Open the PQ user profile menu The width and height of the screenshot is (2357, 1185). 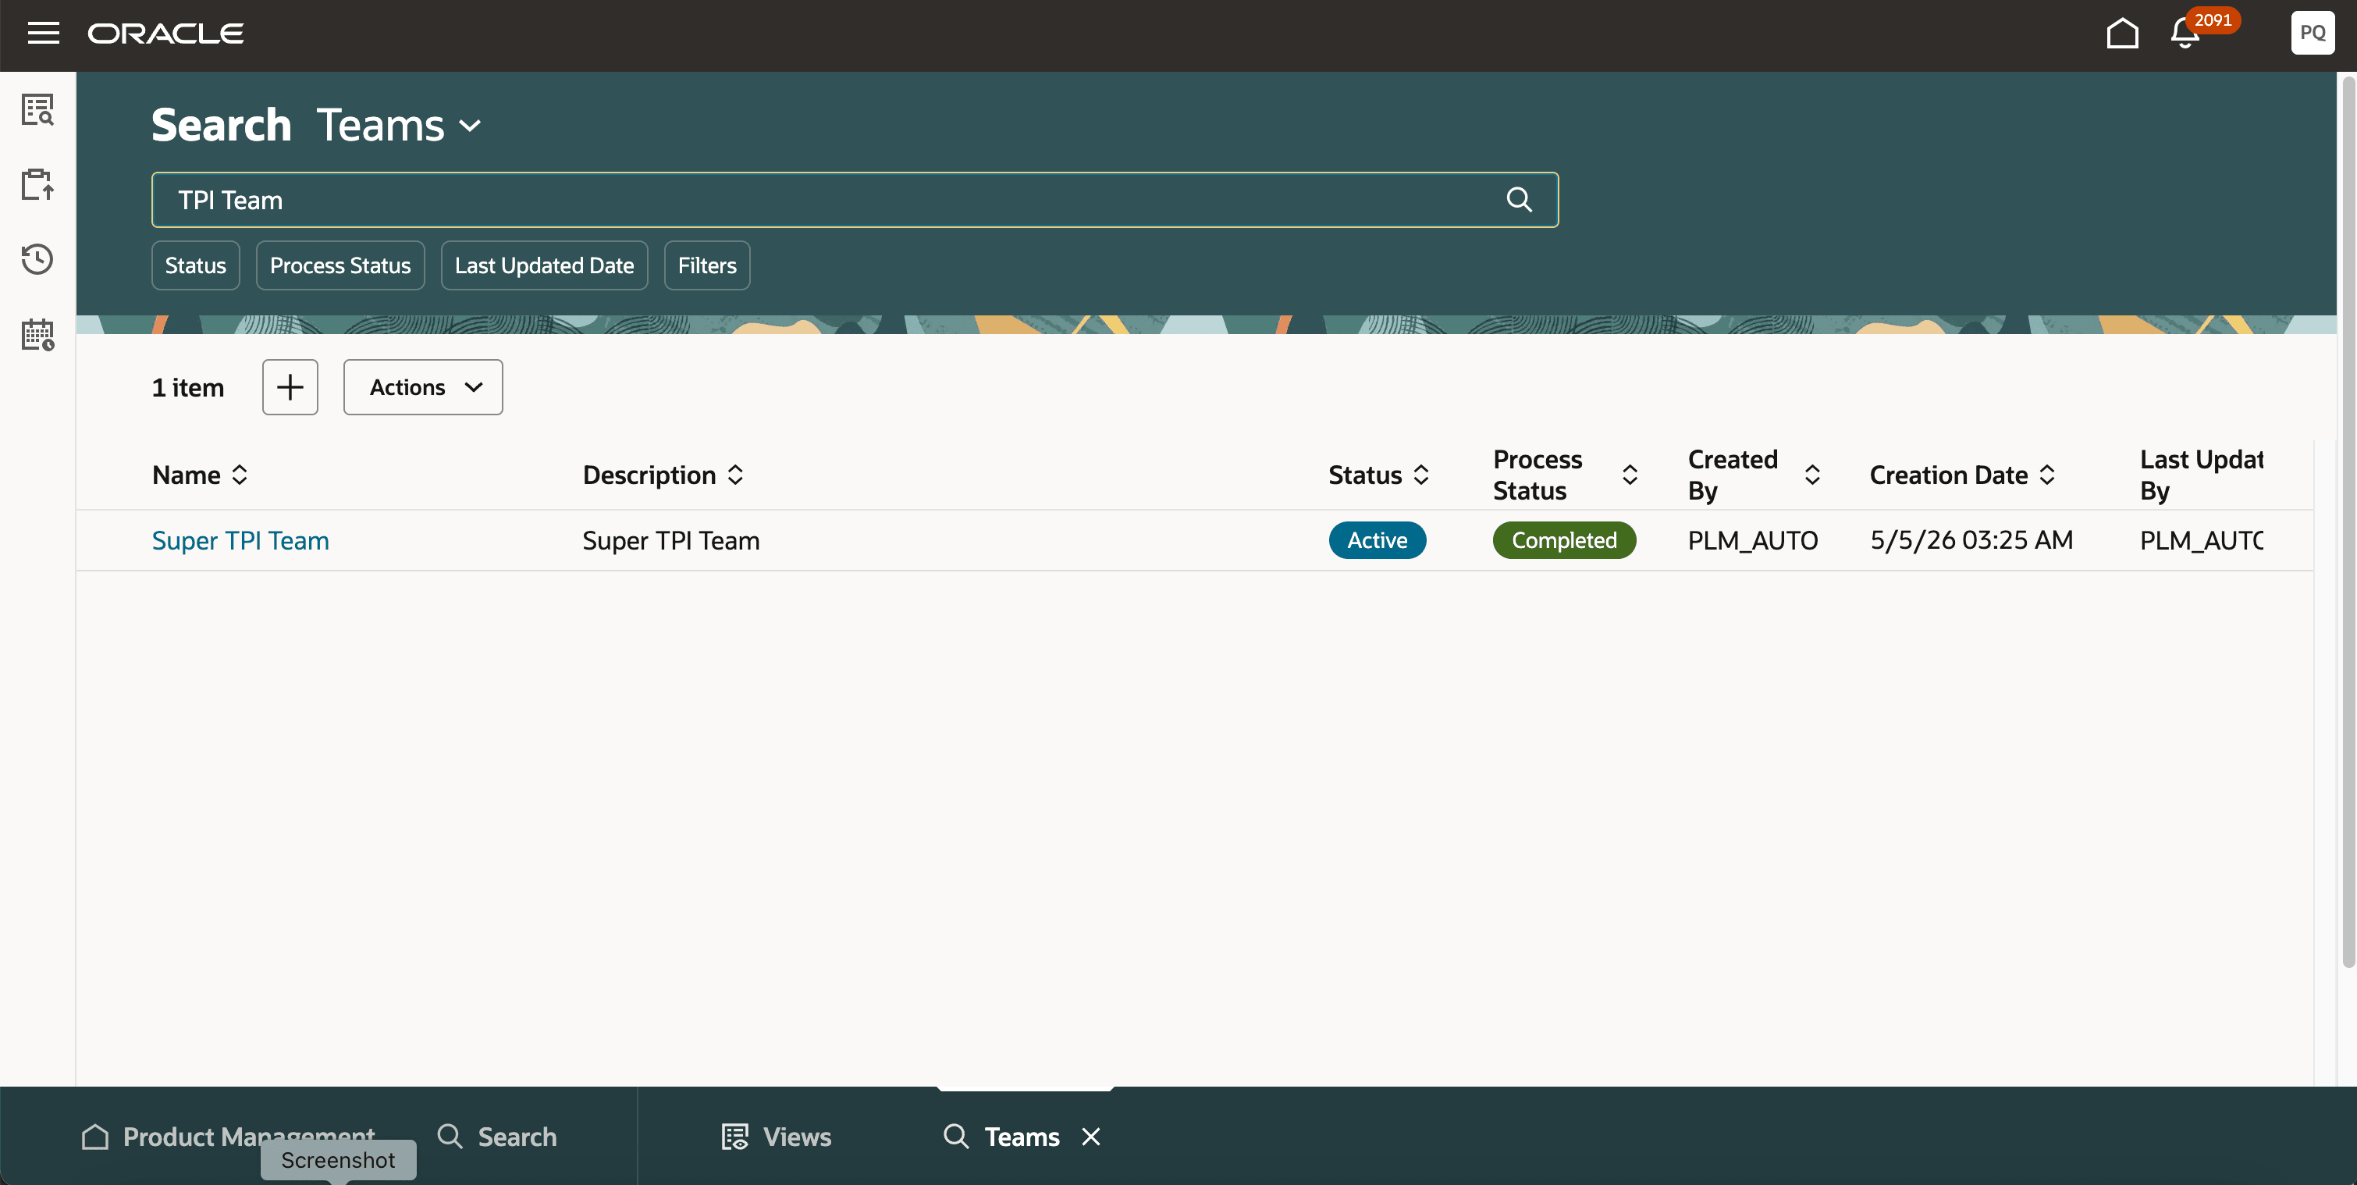2313,33
